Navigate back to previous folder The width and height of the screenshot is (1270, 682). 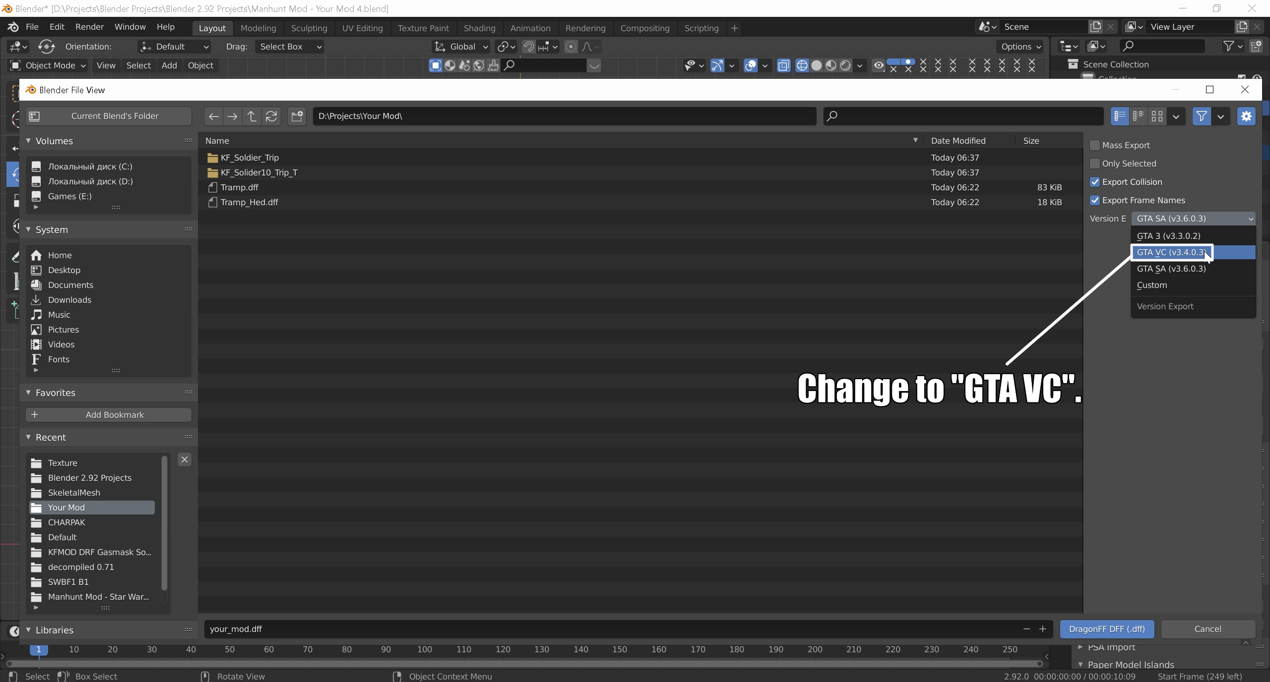214,116
